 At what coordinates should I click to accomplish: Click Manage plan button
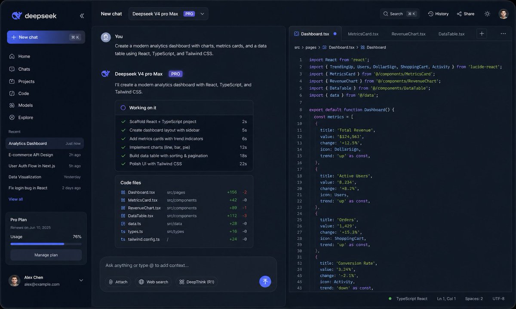point(46,255)
